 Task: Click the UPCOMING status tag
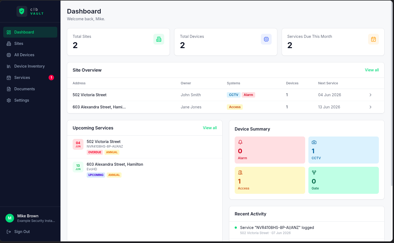96,175
